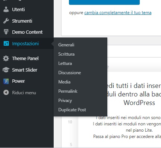The height and width of the screenshot is (148, 161).
Task: Choose Lettura from the submenu
Action: tap(65, 63)
